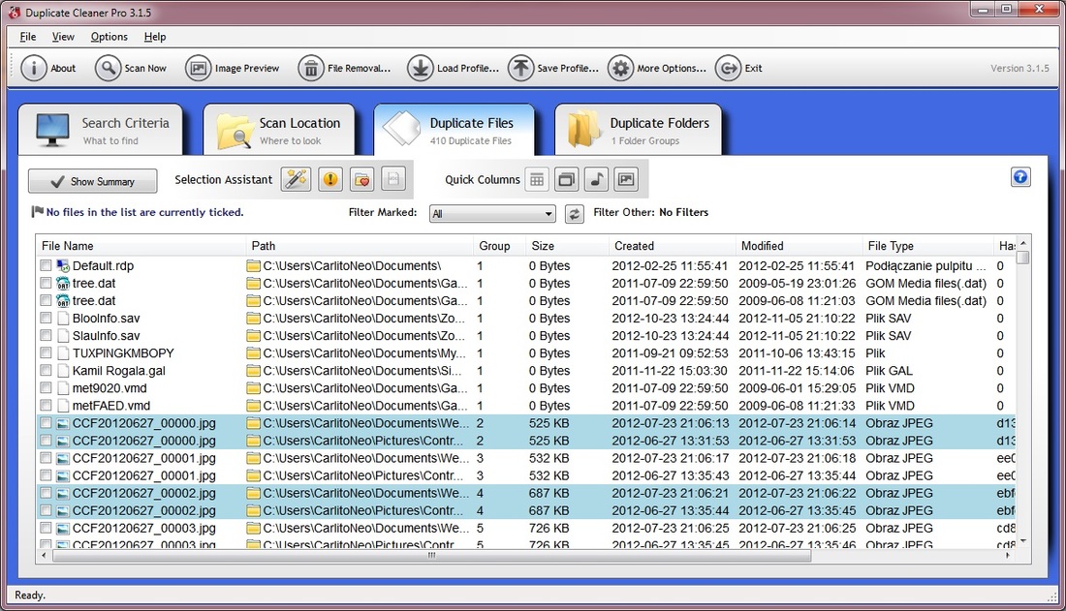Image resolution: width=1066 pixels, height=611 pixels.
Task: Tick the SlauInfo.sav checkbox
Action: 46,335
